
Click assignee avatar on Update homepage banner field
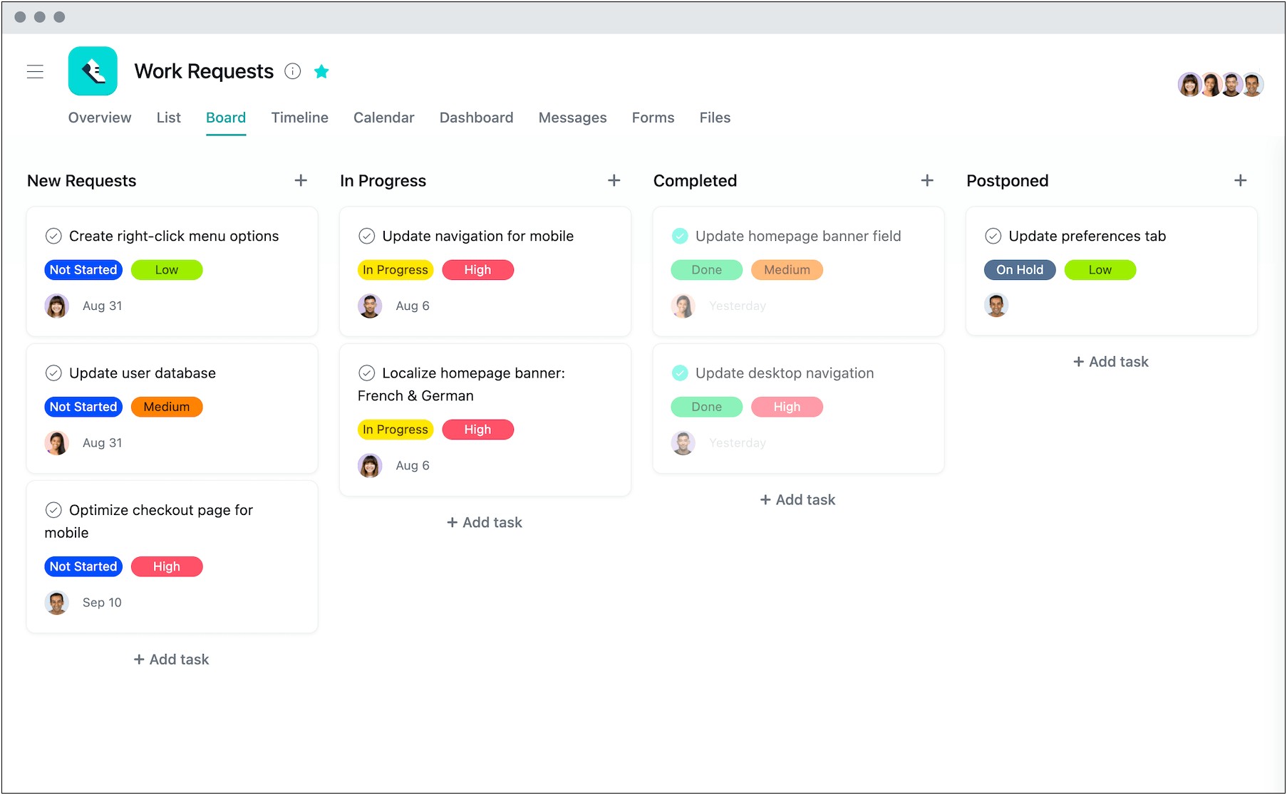(x=683, y=306)
